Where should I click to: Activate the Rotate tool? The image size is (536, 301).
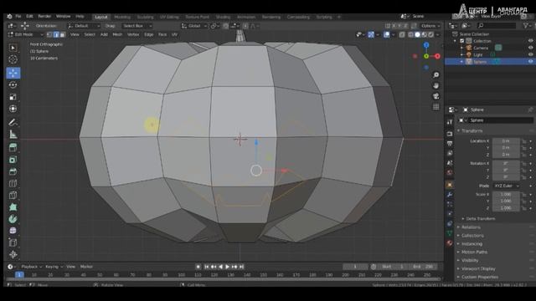(x=13, y=85)
